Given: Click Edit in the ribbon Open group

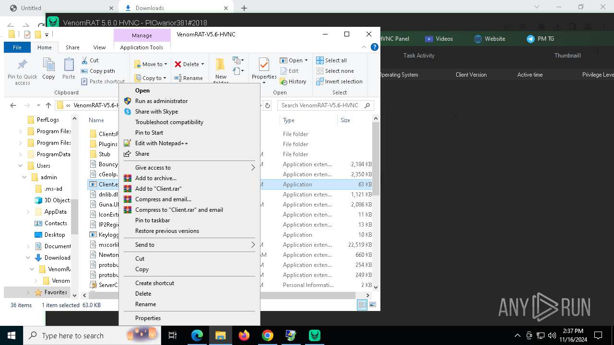Looking at the screenshot, I should pyautogui.click(x=289, y=71).
